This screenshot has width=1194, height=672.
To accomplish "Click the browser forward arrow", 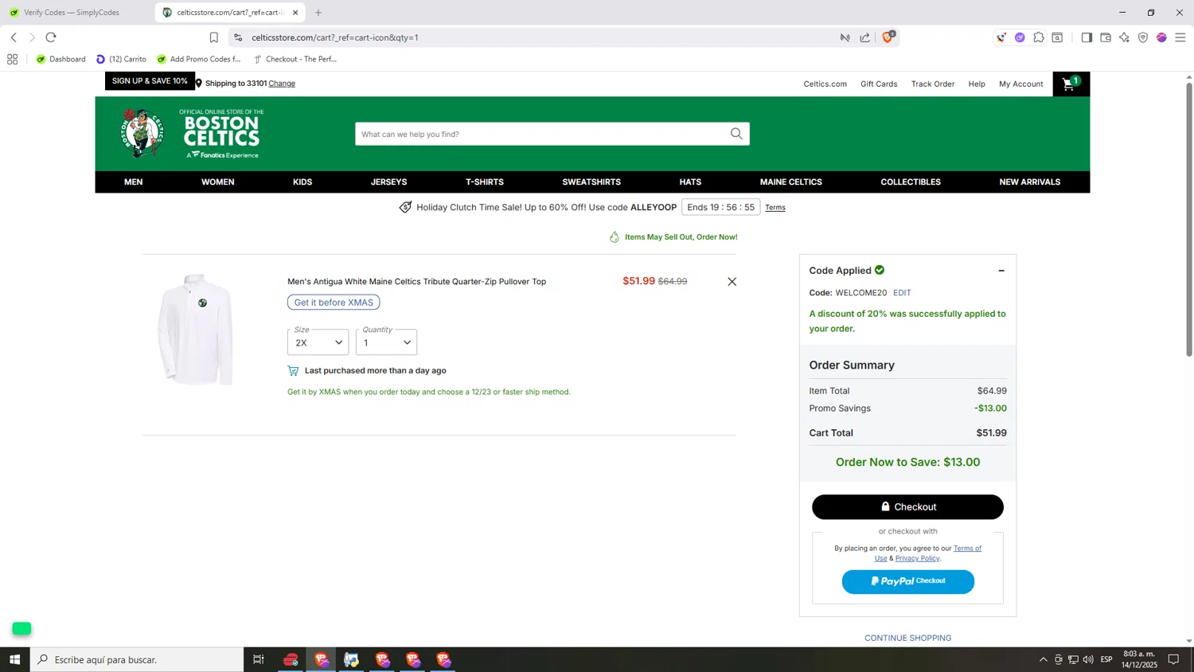I will (32, 37).
